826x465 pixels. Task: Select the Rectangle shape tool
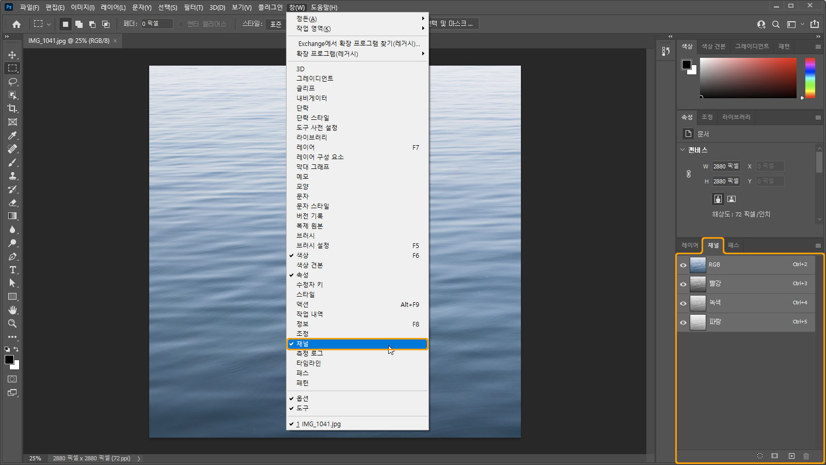pyautogui.click(x=12, y=297)
